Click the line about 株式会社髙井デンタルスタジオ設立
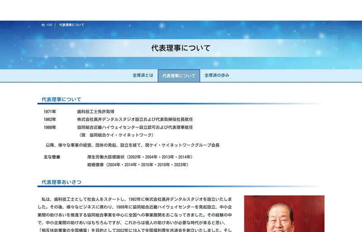Screen dimensions: 362x232 [135, 119]
